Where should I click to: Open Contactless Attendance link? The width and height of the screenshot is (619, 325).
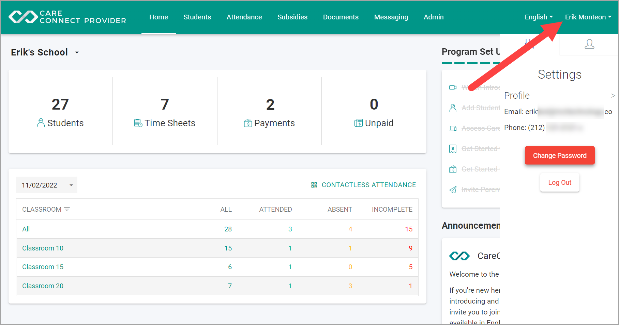click(x=368, y=185)
